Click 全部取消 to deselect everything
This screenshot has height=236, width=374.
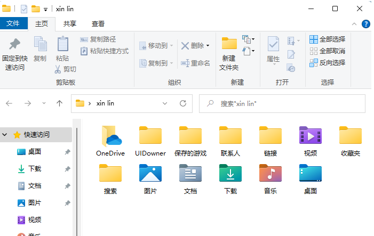tap(327, 51)
